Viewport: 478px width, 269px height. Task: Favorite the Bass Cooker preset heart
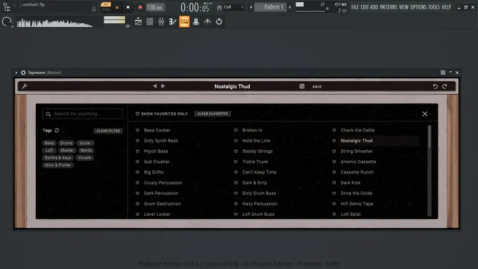click(x=137, y=130)
